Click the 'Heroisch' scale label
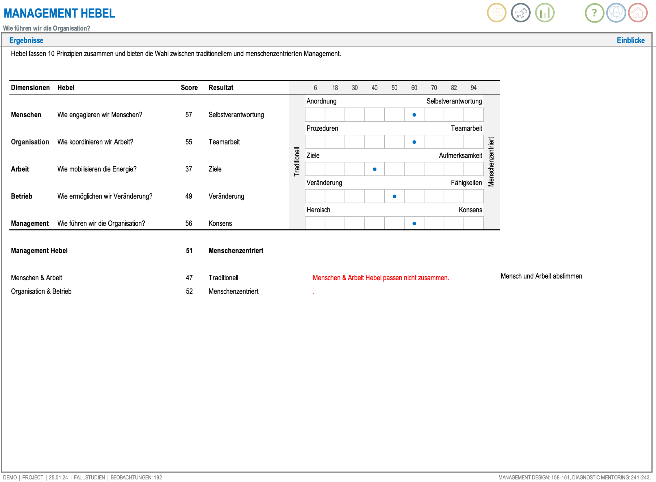The height and width of the screenshot is (482, 656). (318, 210)
